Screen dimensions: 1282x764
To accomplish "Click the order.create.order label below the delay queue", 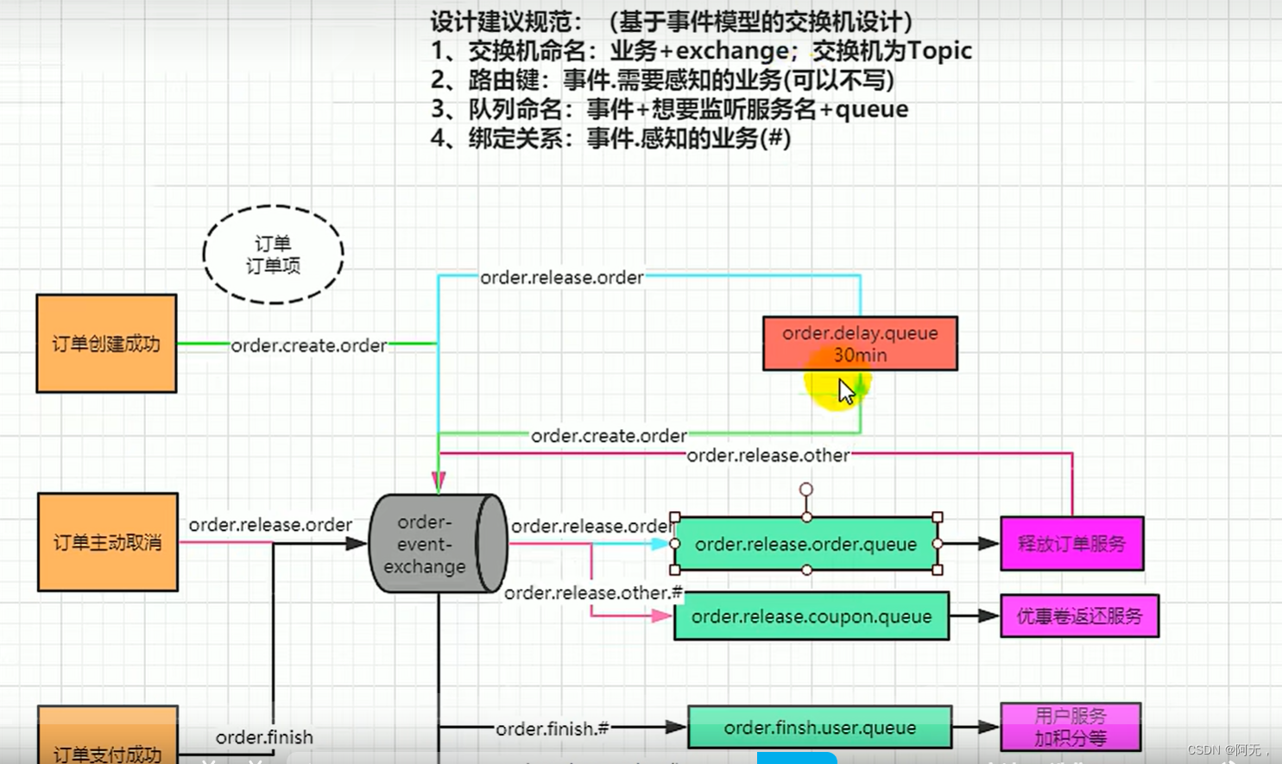I will pos(609,436).
